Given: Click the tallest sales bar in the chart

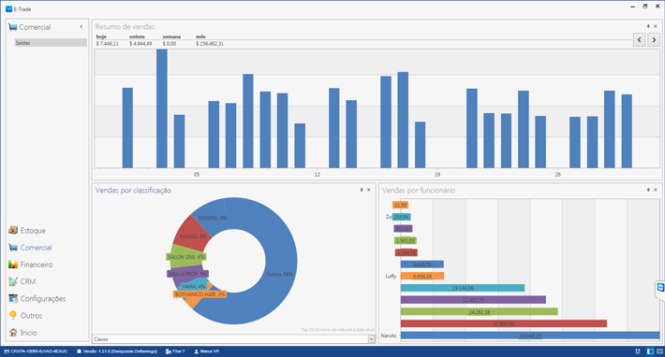Looking at the screenshot, I should [x=162, y=108].
